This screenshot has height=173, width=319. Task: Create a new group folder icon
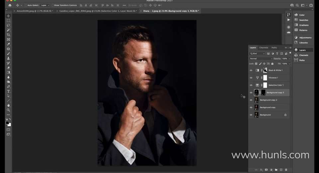[x=276, y=170]
